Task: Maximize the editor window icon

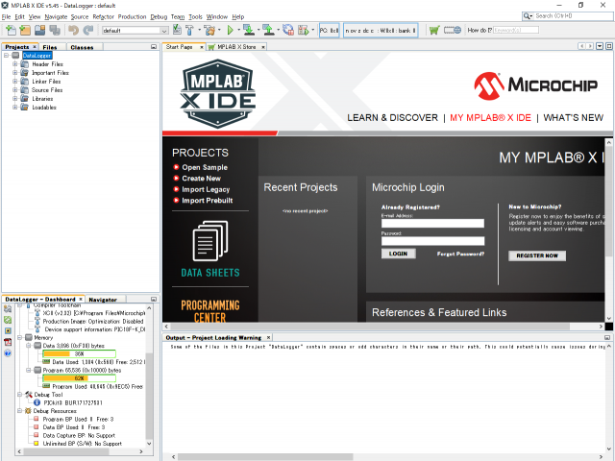Action: [x=609, y=46]
